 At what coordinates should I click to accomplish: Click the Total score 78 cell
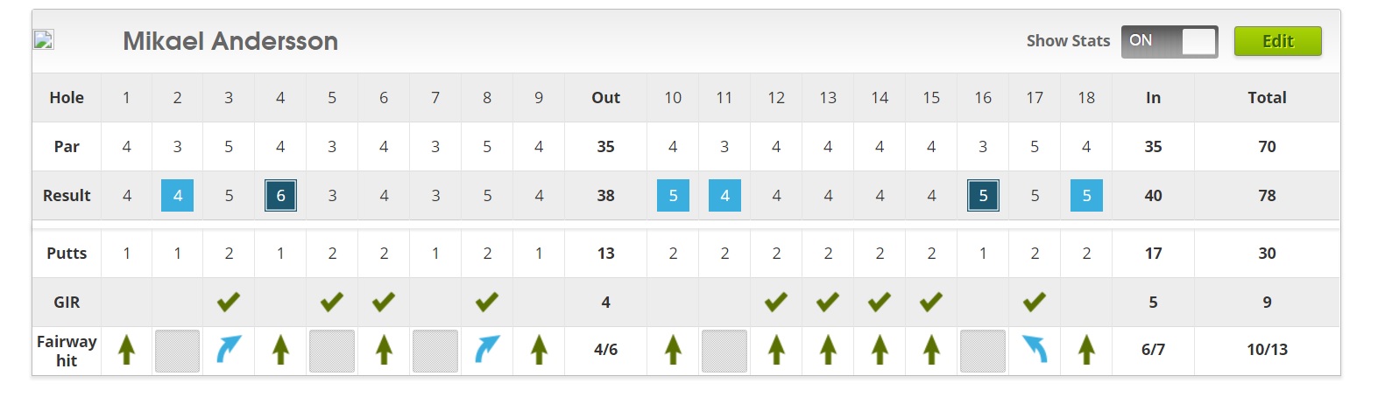click(1267, 195)
